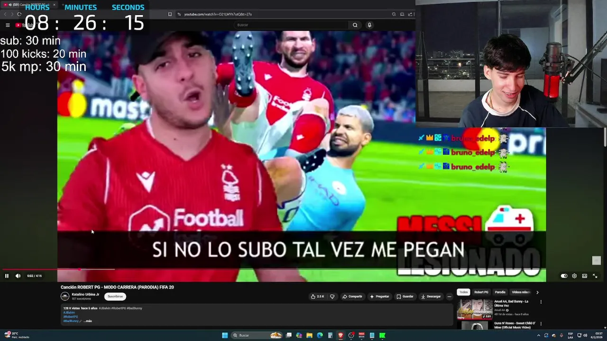
Task: Open options for the Sweet Child O' Mine video
Action: (541, 324)
